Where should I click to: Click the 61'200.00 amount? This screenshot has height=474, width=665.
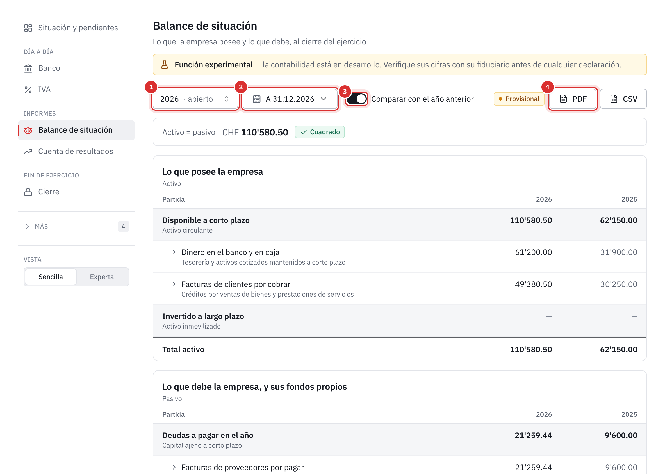pyautogui.click(x=533, y=252)
